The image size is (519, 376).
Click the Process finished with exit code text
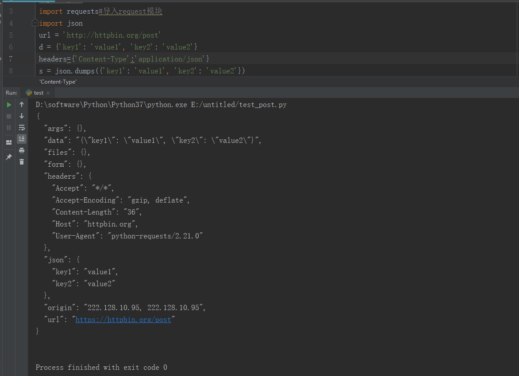coord(101,368)
